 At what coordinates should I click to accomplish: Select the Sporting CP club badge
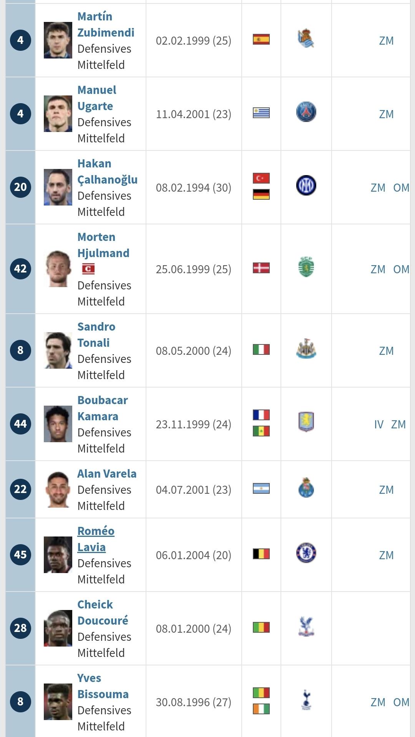306,267
